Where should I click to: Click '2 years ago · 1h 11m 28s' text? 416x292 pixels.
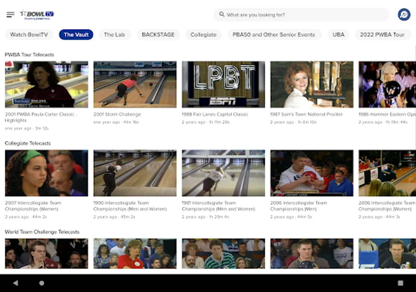pyautogui.click(x=206, y=122)
